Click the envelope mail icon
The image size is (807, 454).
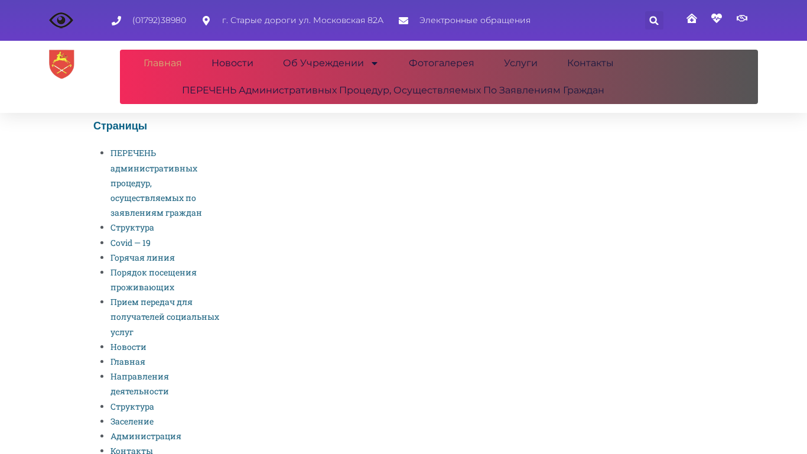pos(403,21)
